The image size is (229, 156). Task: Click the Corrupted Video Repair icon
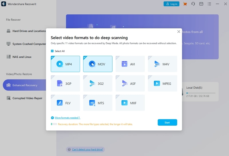pos(9,98)
